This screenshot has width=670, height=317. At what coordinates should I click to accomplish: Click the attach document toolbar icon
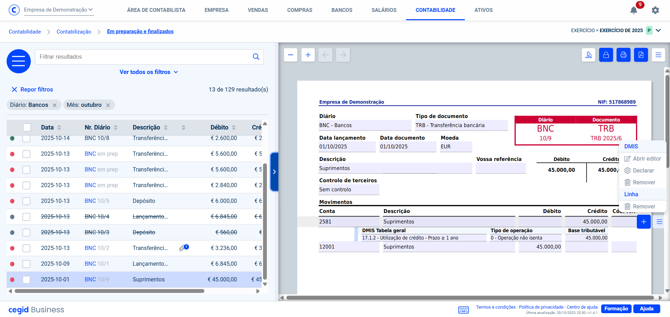589,55
